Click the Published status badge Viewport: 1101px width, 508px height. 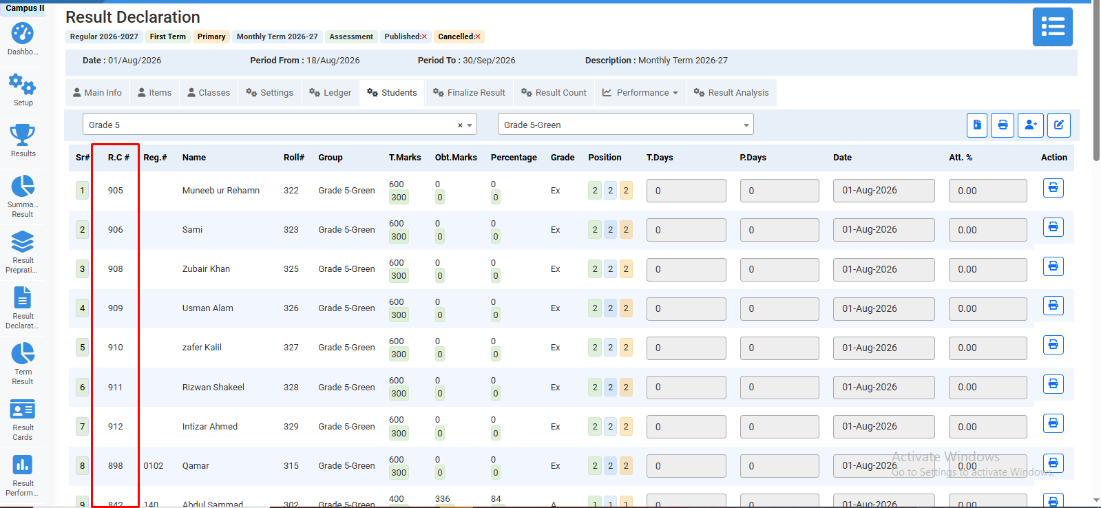[406, 36]
